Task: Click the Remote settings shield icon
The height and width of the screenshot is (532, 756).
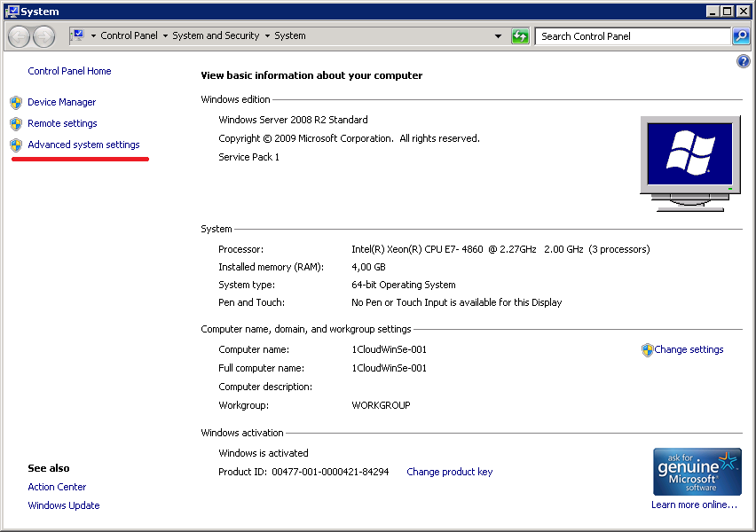Action: click(x=16, y=123)
